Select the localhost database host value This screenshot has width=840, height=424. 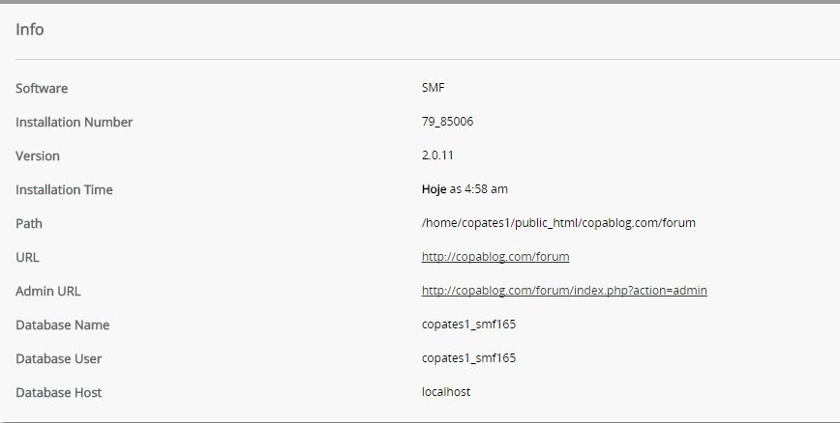click(446, 392)
